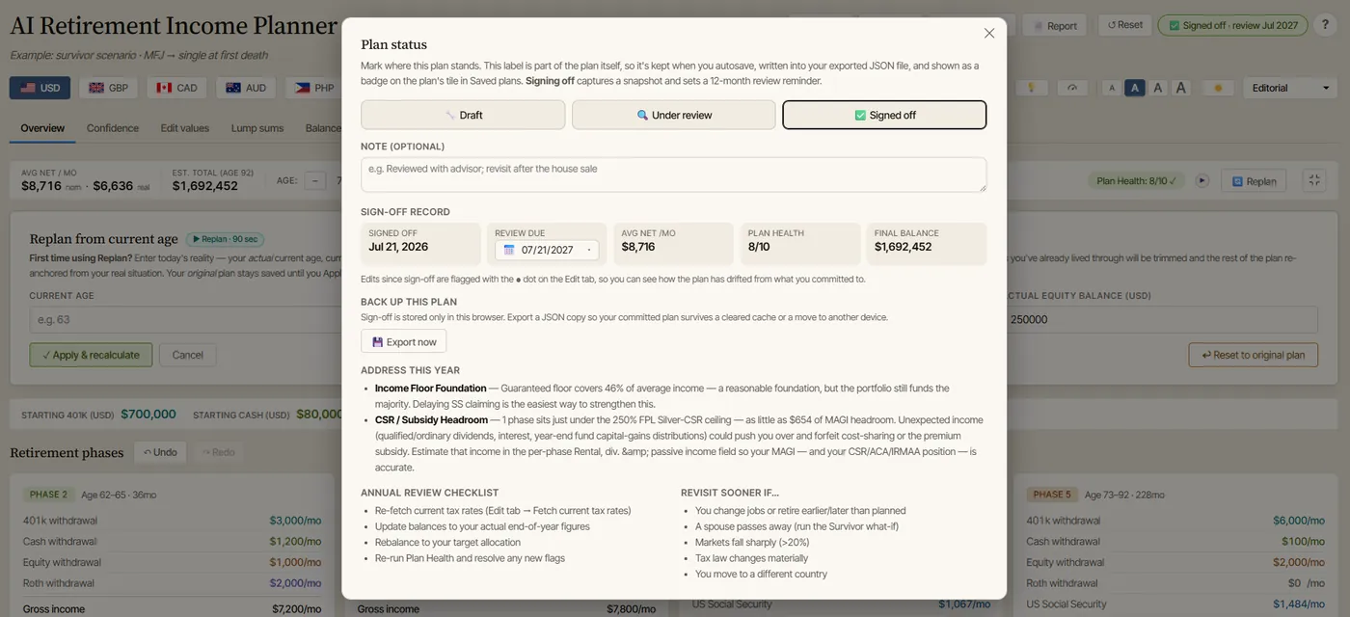The height and width of the screenshot is (617, 1350).
Task: Click Apply & recalculate
Action: click(92, 355)
